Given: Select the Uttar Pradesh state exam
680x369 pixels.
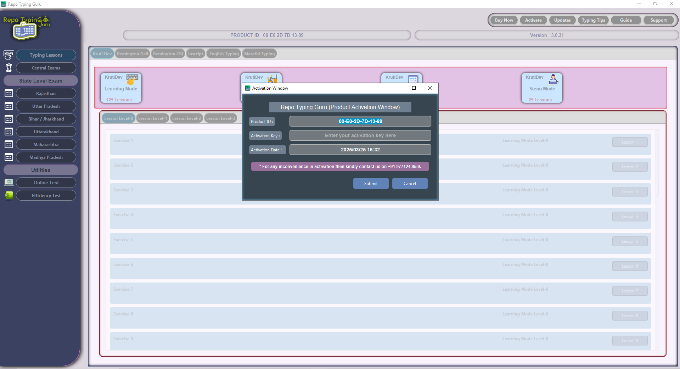Looking at the screenshot, I should tap(46, 106).
